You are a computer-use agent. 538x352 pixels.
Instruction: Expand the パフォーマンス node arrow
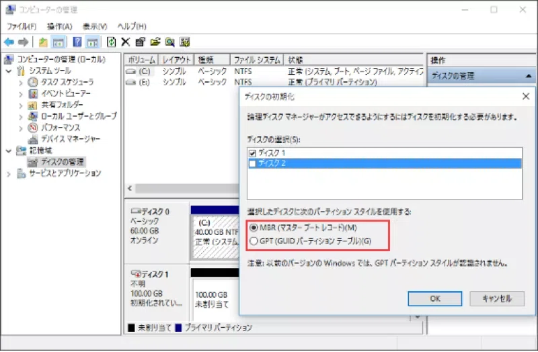(x=21, y=128)
